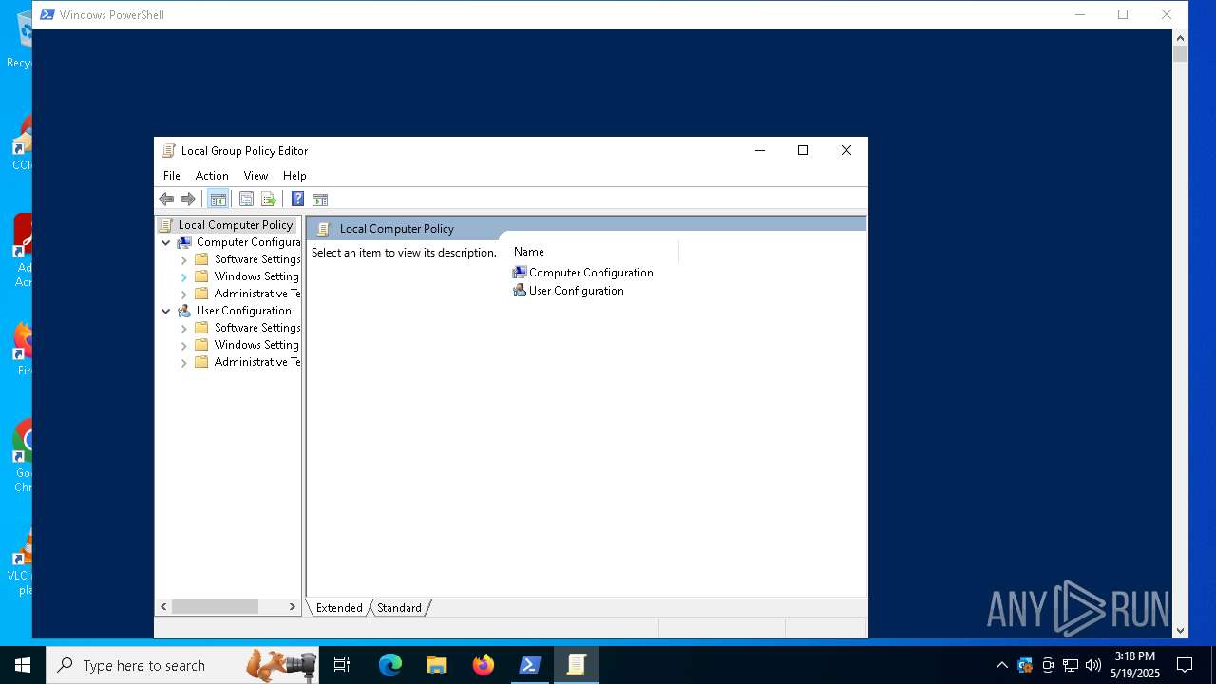Click the tree pane's left scroll arrow
Viewport: 1216px width, 684px height.
point(163,606)
